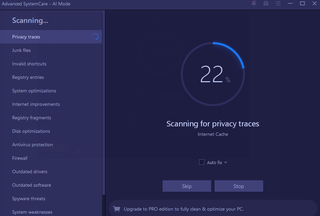This screenshot has width=320, height=216.
Task: Click the Scanning for privacy traces heading
Action: (213, 124)
